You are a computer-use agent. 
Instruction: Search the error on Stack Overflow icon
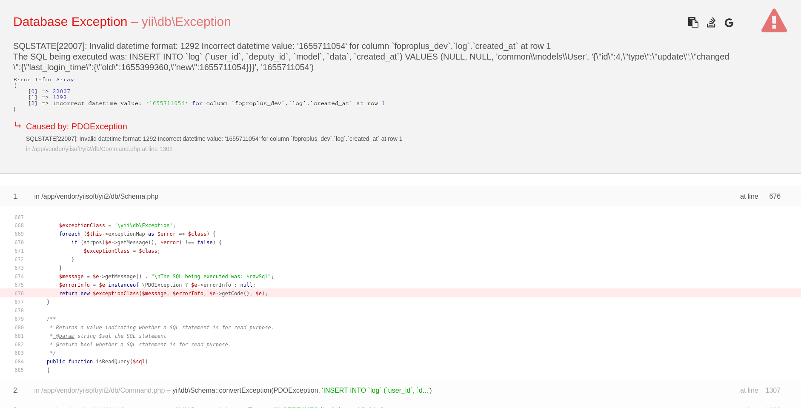click(x=711, y=23)
